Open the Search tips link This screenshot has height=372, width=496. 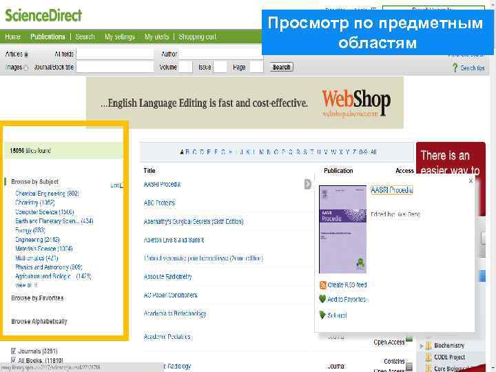(473, 68)
